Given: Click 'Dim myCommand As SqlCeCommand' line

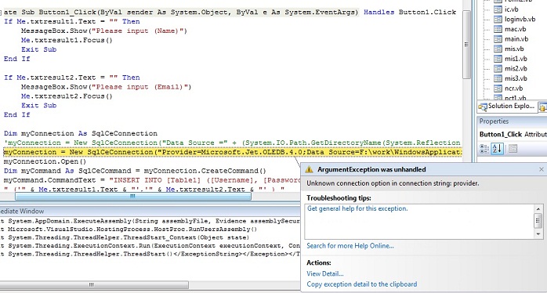Looking at the screenshot, I should point(135,171).
